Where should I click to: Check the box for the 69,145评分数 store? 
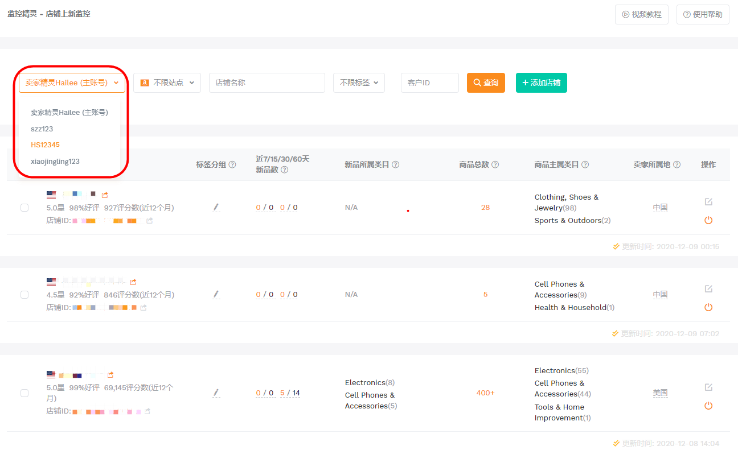(x=24, y=393)
